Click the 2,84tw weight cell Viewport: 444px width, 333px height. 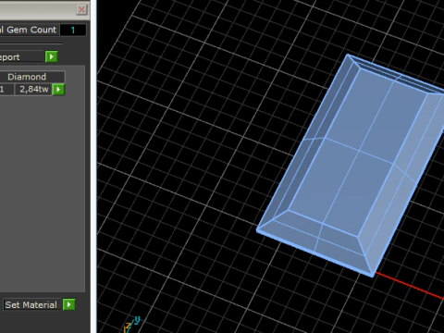33,90
